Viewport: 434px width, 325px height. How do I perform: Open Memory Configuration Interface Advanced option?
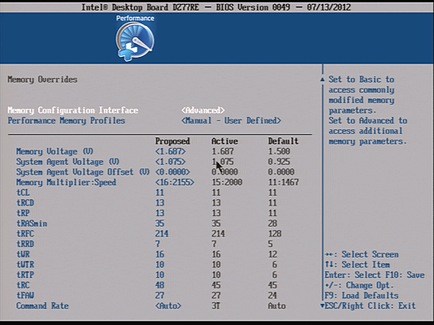[x=203, y=110]
